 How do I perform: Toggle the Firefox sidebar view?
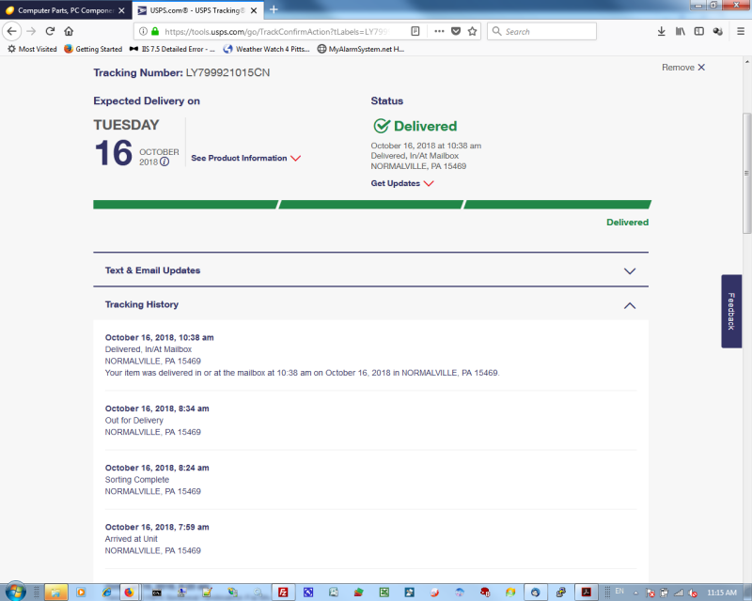(698, 31)
